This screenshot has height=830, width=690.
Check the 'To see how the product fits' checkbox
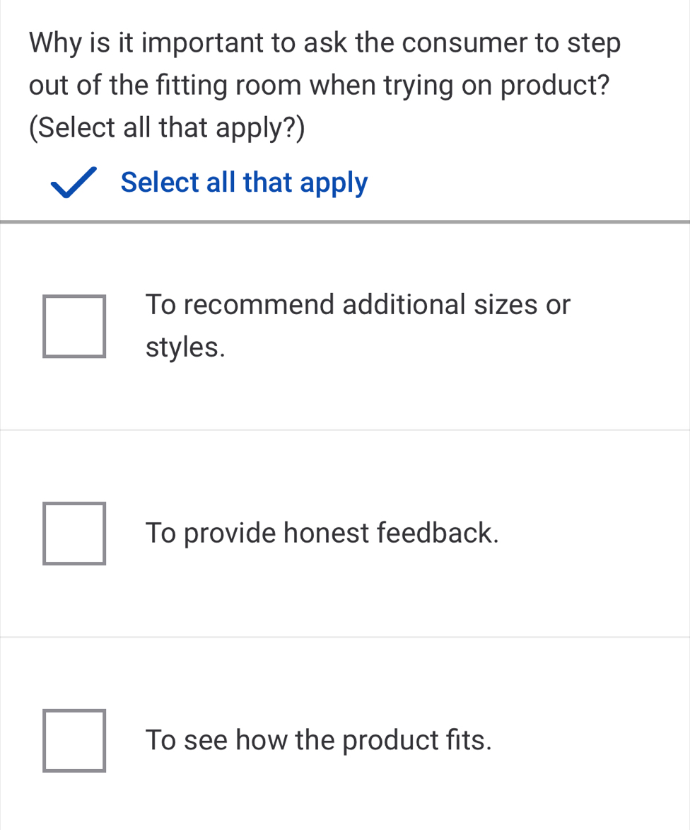click(x=74, y=740)
